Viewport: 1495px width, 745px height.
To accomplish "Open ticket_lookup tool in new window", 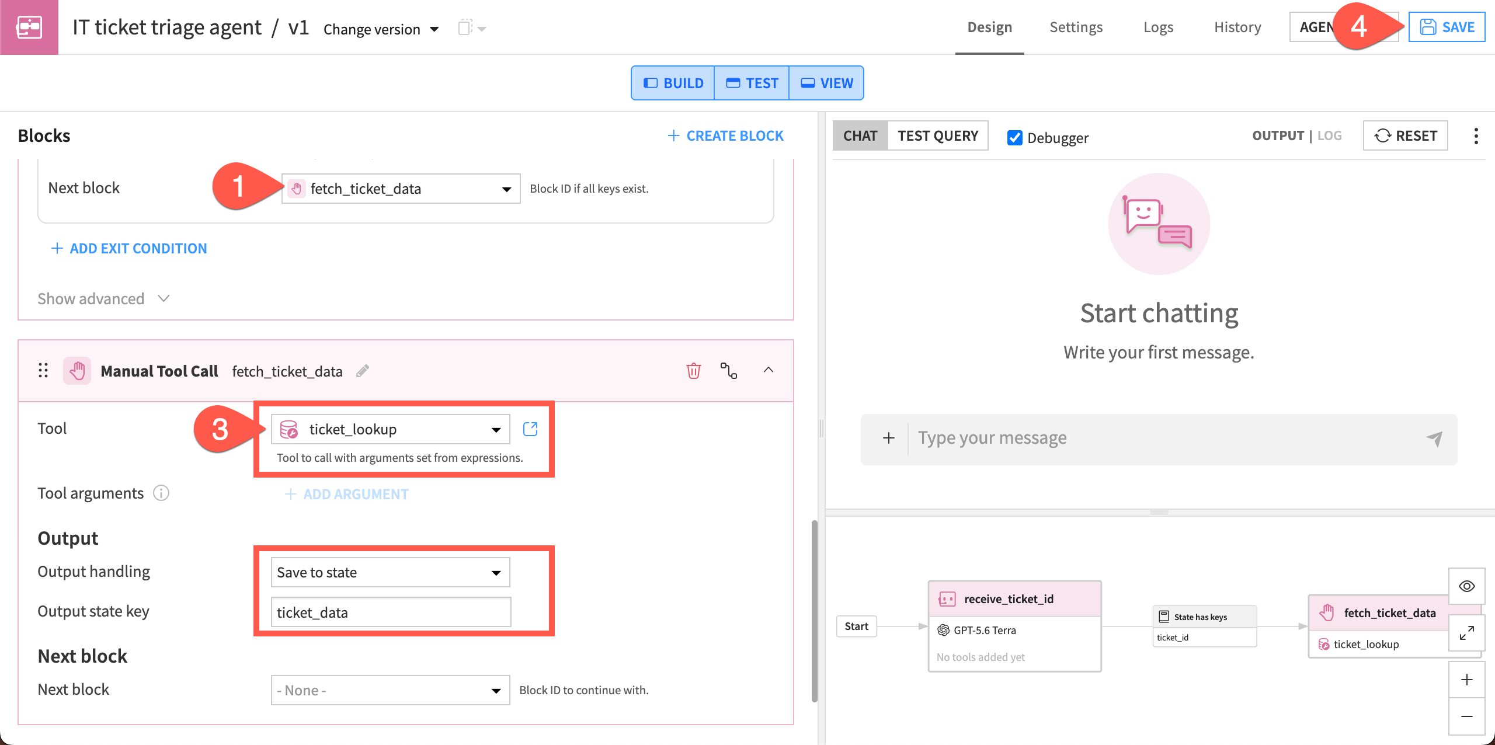I will [530, 429].
